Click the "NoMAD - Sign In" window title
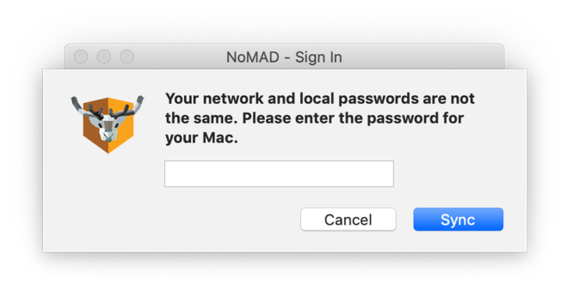Image resolution: width=571 pixels, height=287 pixels. coord(284,57)
